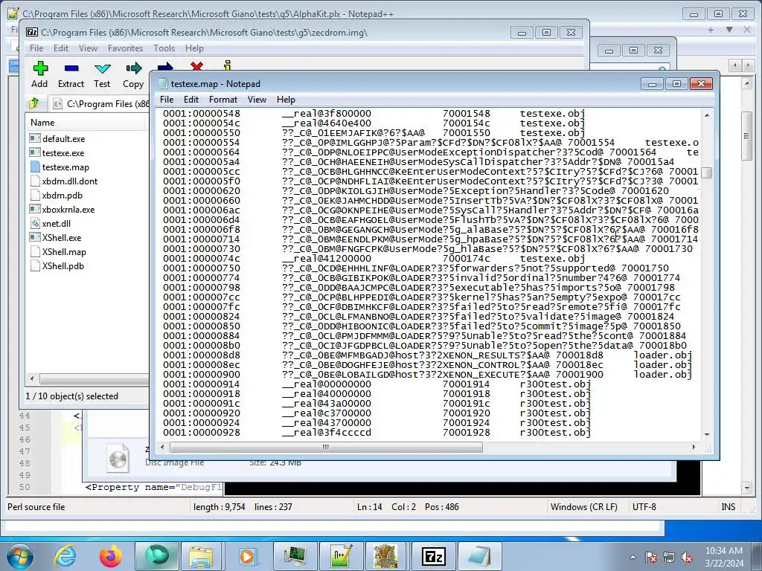Click the Extract icon in 7-Zip
Viewport: 762px width, 571px height.
71,75
